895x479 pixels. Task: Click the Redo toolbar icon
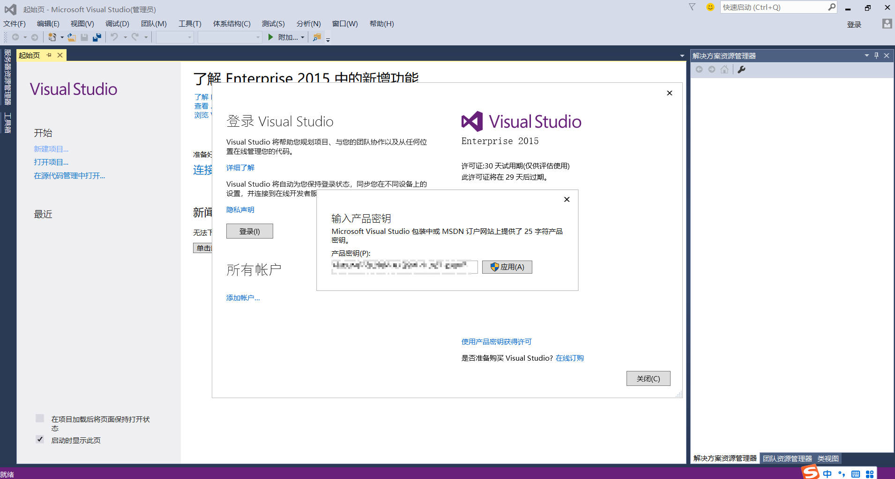[x=135, y=37]
